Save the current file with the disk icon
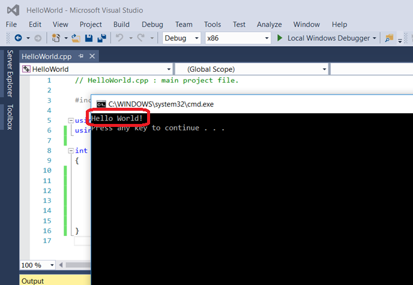The image size is (413, 285). click(x=89, y=38)
